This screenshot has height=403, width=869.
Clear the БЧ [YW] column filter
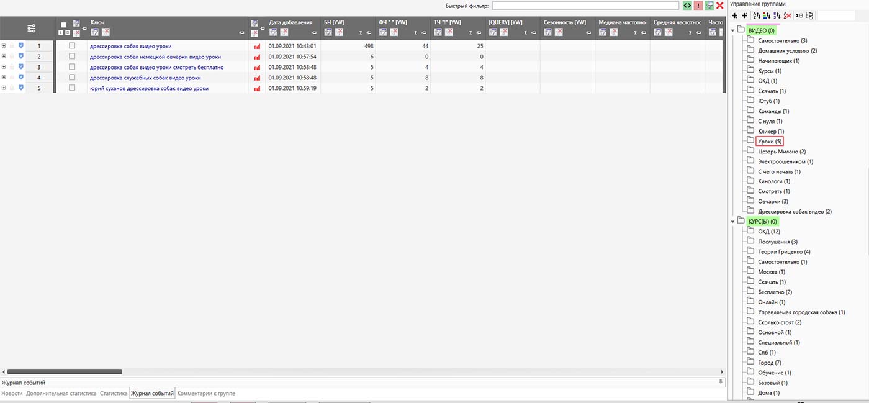tap(339, 32)
